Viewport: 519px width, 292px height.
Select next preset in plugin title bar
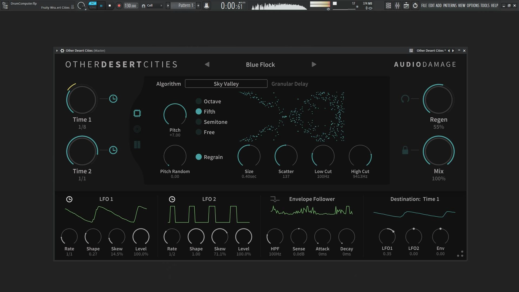(x=453, y=51)
